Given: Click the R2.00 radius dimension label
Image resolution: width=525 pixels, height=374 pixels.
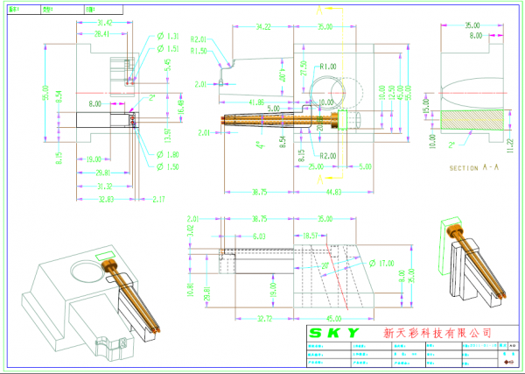Looking at the screenshot, I should (327, 155).
